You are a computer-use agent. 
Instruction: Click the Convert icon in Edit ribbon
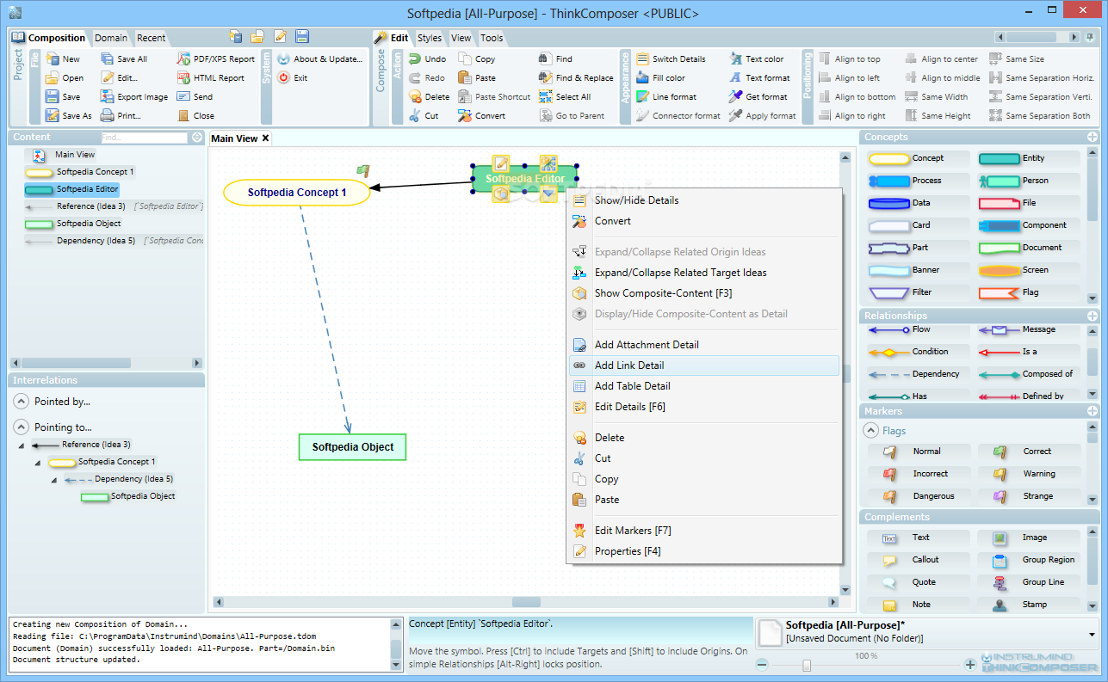(465, 116)
